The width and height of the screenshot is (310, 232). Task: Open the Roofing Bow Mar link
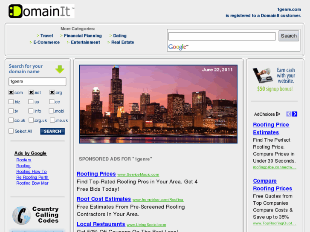[x=32, y=183]
